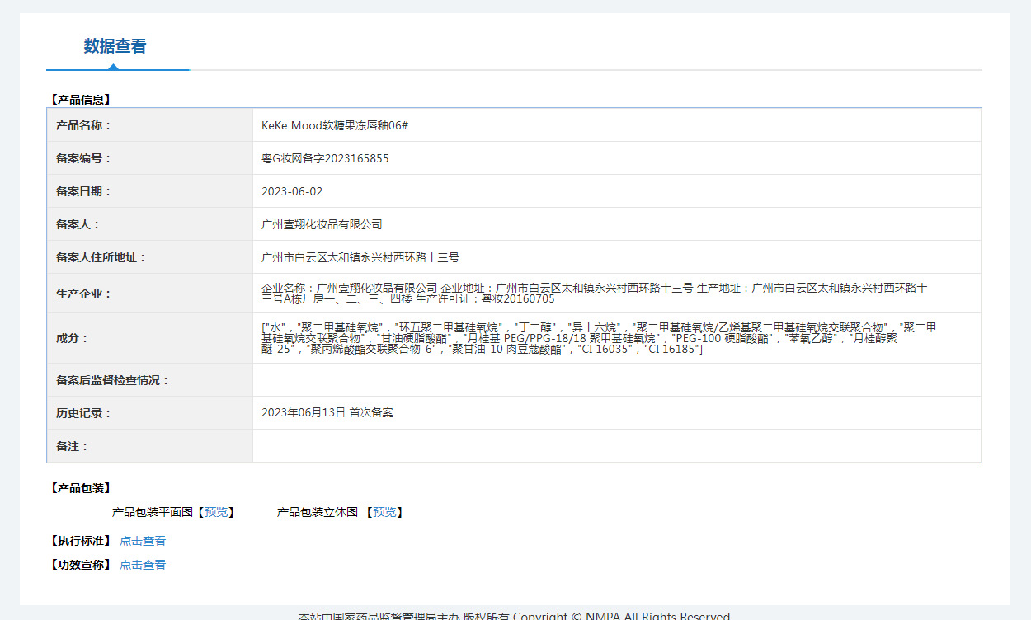
Task: Click the 生产企业 details text
Action: (595, 294)
